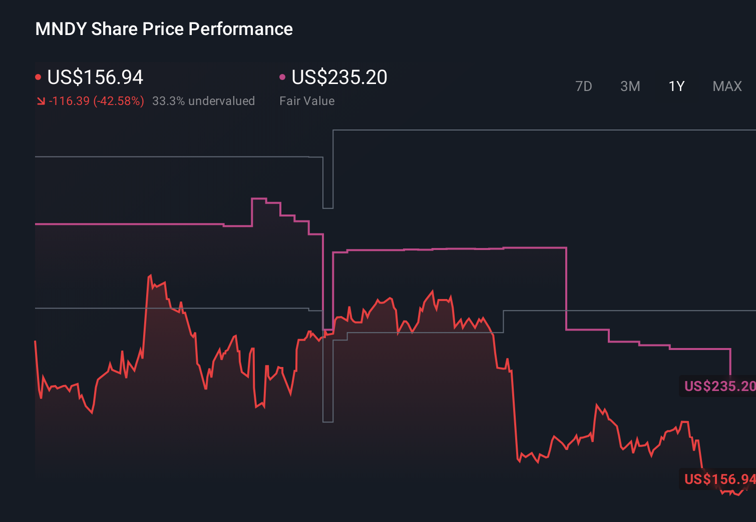Click the -116.39 (-42.58%) change link
Image resolution: width=756 pixels, height=522 pixels.
coord(95,100)
